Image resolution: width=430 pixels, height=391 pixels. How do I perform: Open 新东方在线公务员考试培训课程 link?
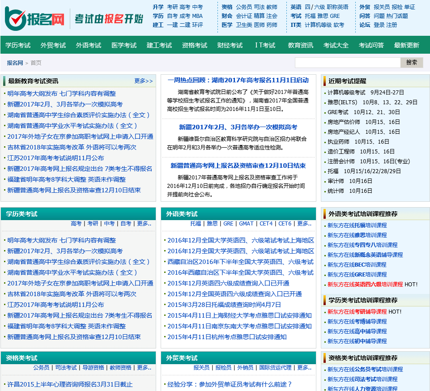365,370
